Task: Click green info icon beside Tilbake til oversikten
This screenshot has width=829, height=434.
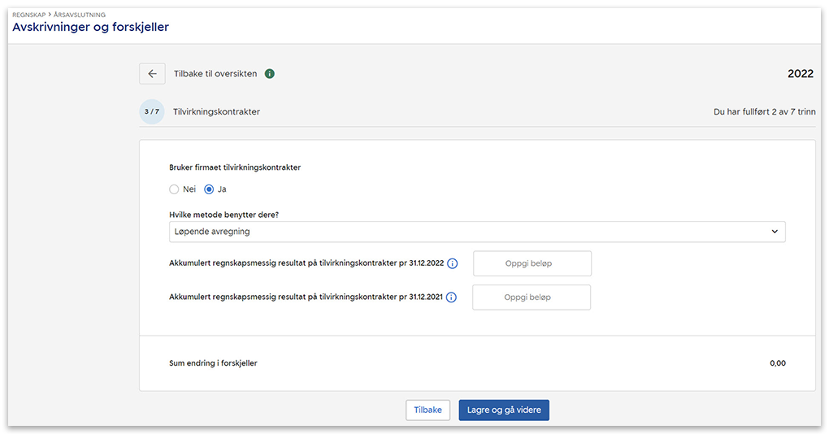Action: click(270, 74)
